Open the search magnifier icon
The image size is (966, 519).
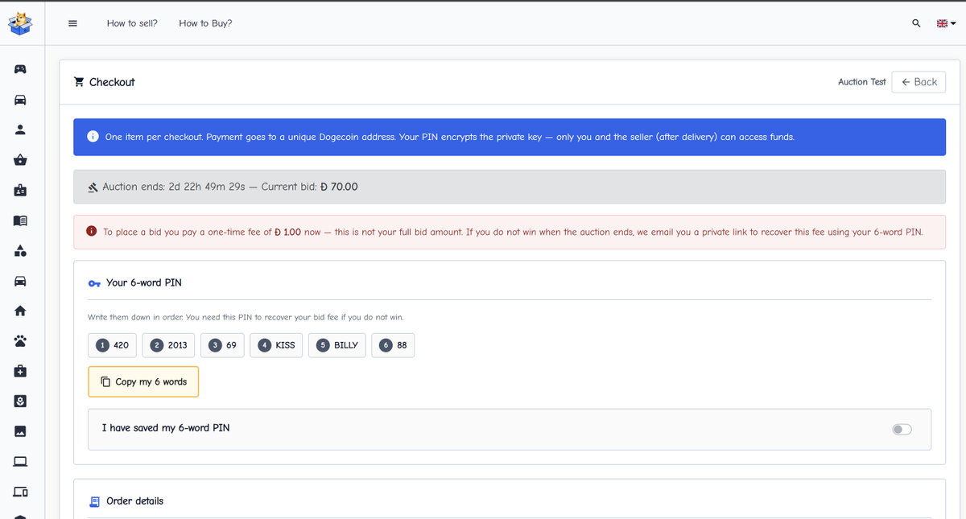coord(916,23)
